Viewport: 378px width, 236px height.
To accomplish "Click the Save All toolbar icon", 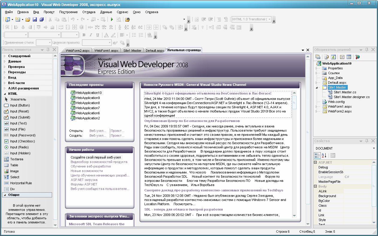I will 41,19.
